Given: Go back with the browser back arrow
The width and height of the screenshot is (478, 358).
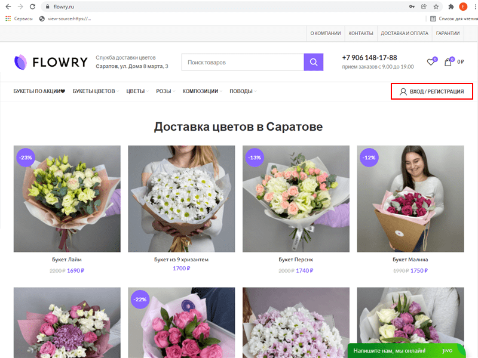Looking at the screenshot, I should [x=8, y=7].
